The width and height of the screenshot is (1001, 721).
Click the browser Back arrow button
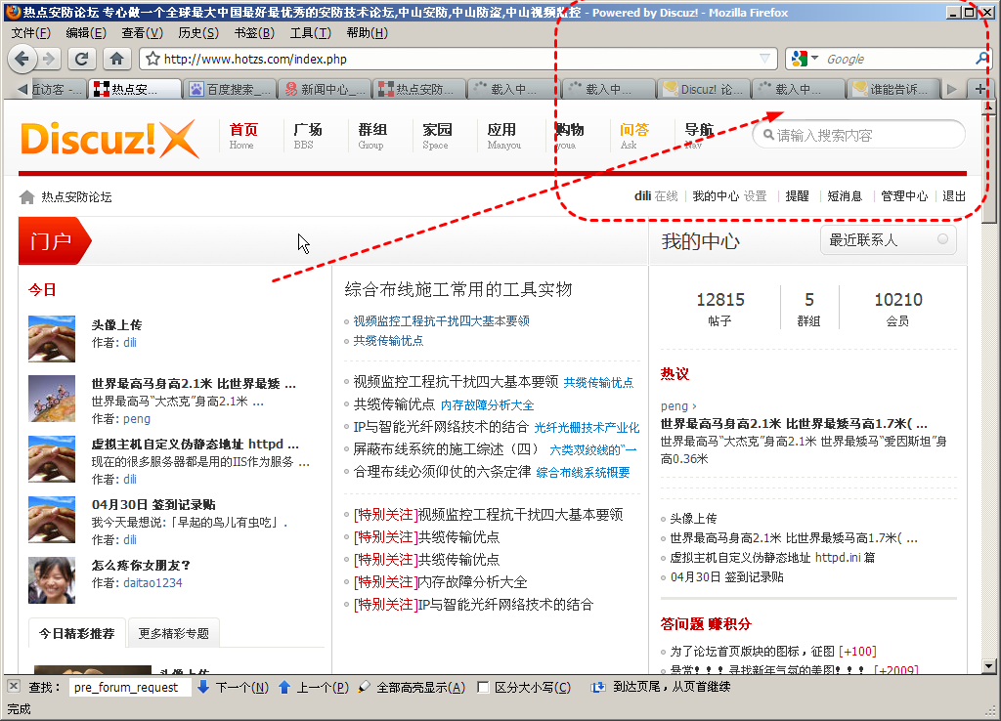pos(22,59)
